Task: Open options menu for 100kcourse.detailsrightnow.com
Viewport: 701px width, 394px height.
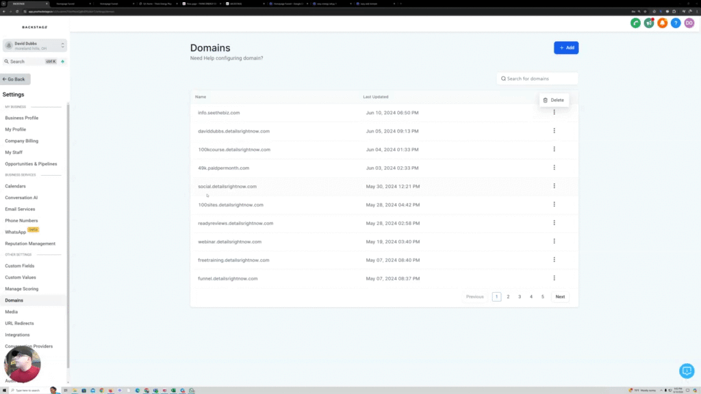Action: [554, 149]
